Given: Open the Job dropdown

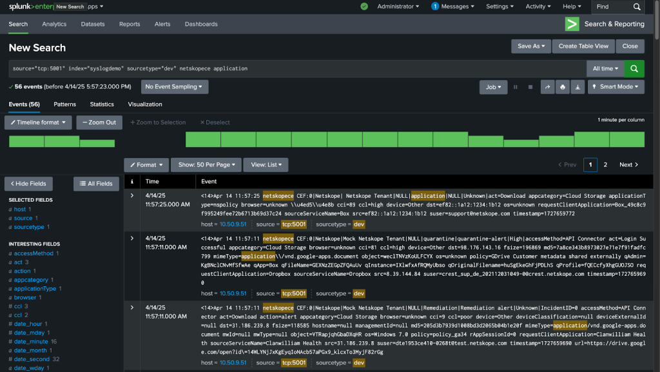Looking at the screenshot, I should (493, 87).
